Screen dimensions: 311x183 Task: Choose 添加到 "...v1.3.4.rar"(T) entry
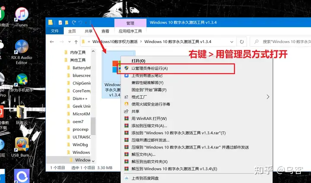pyautogui.click(x=178, y=133)
